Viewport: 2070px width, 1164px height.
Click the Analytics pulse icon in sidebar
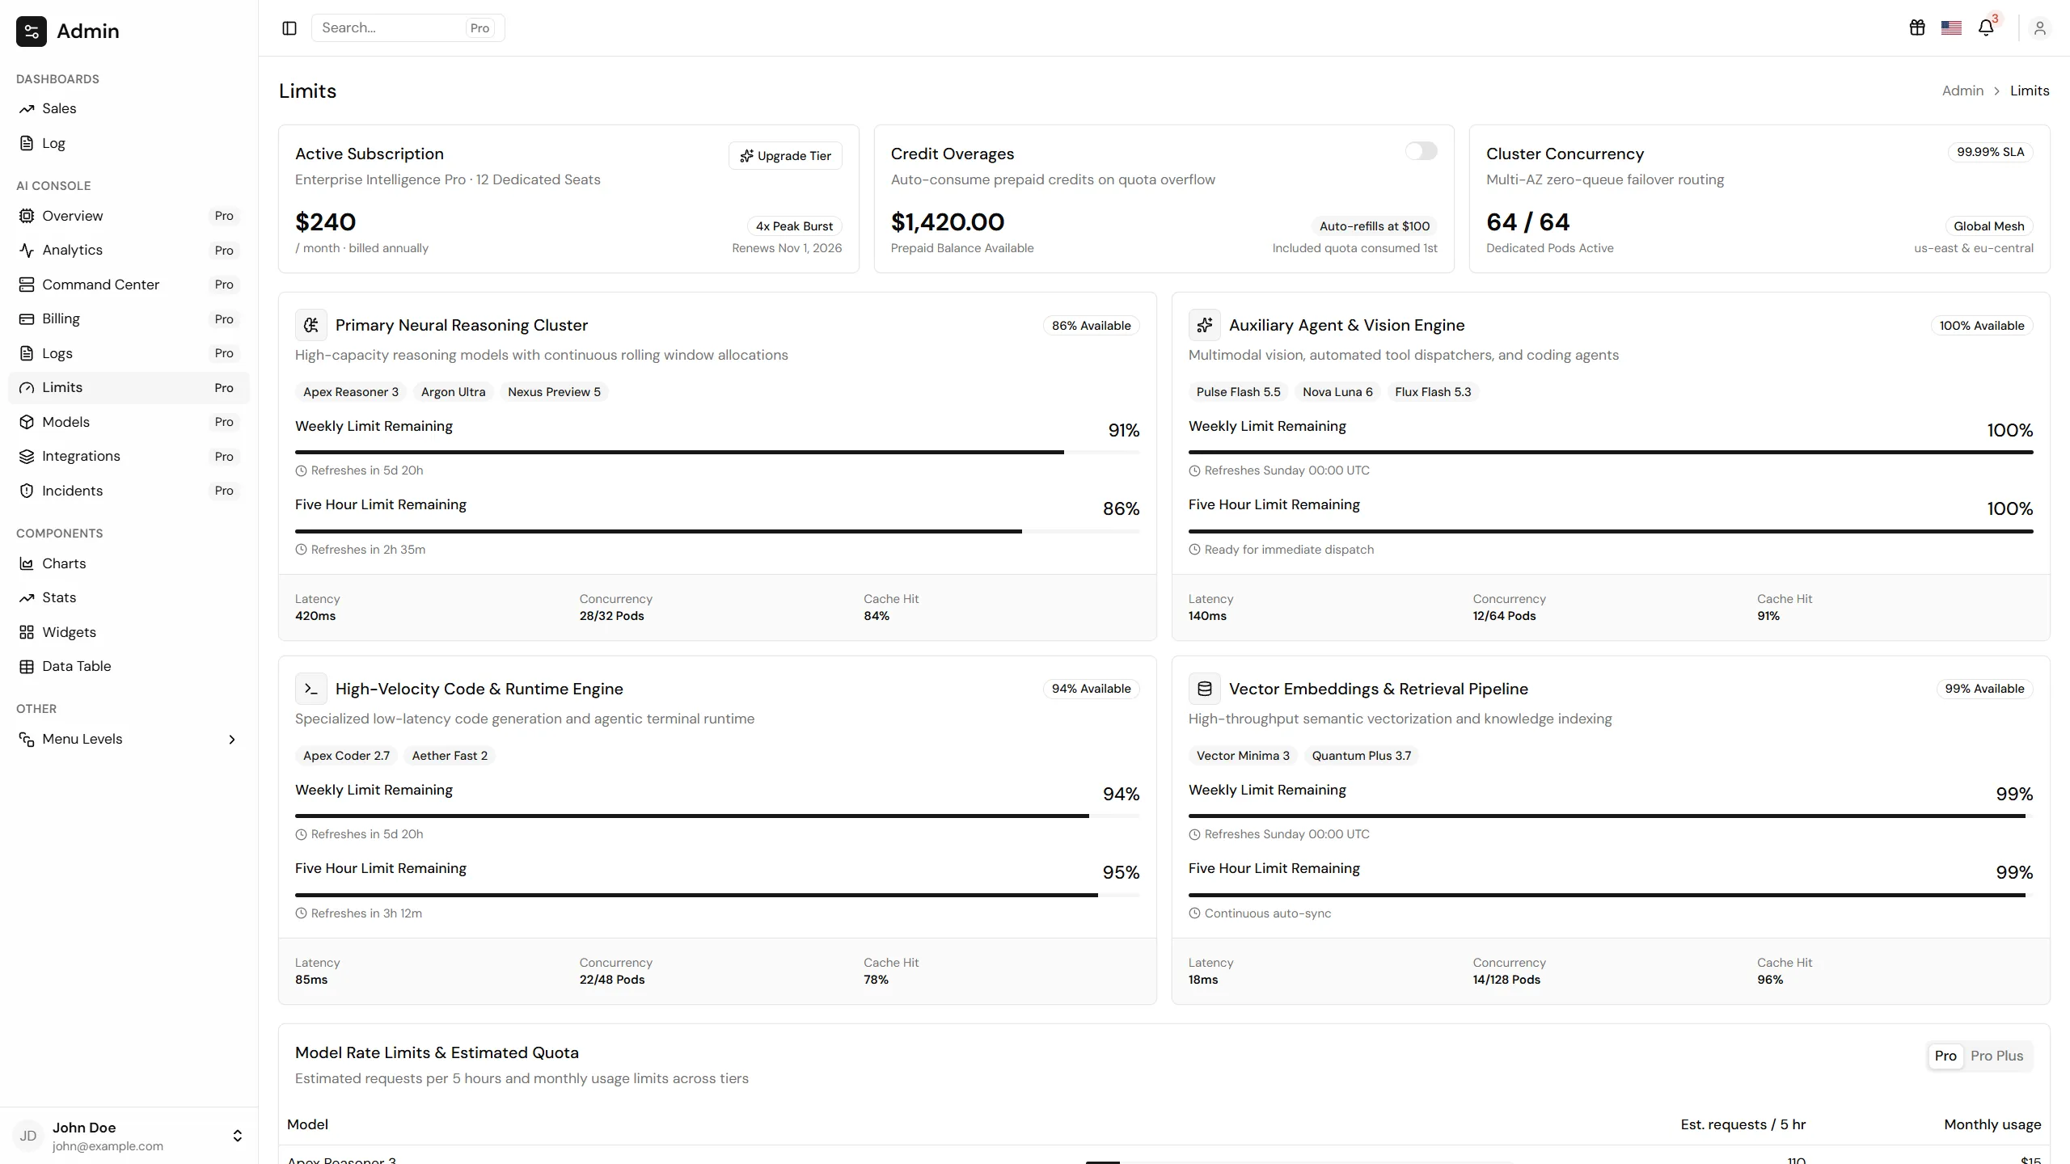click(x=27, y=251)
